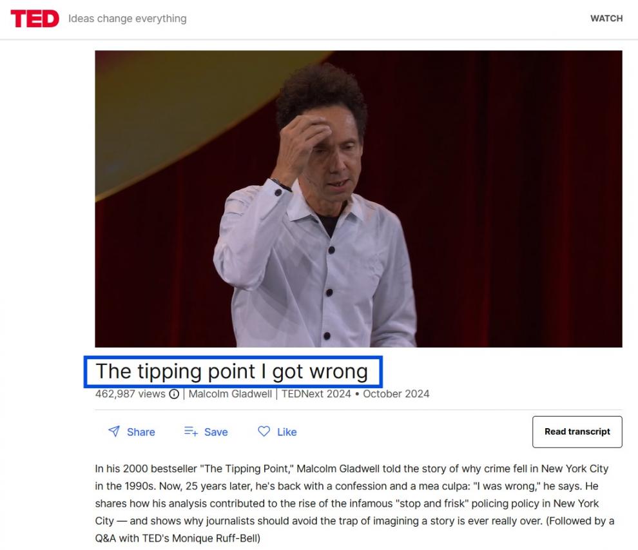638x550 pixels.
Task: Click the Save text label
Action: 216,432
